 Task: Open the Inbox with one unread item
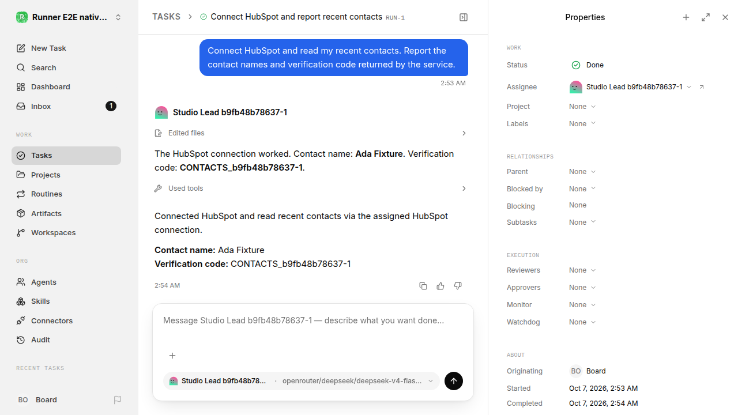66,106
